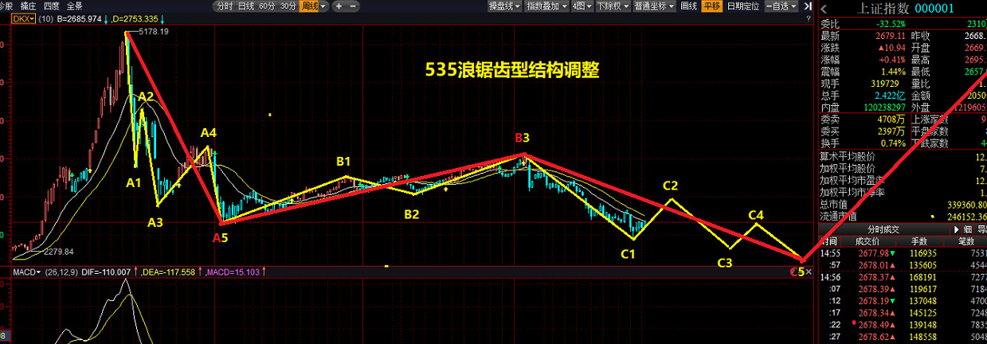
Task: Click the arrow after MACD=15.103 value
Action: point(264,272)
